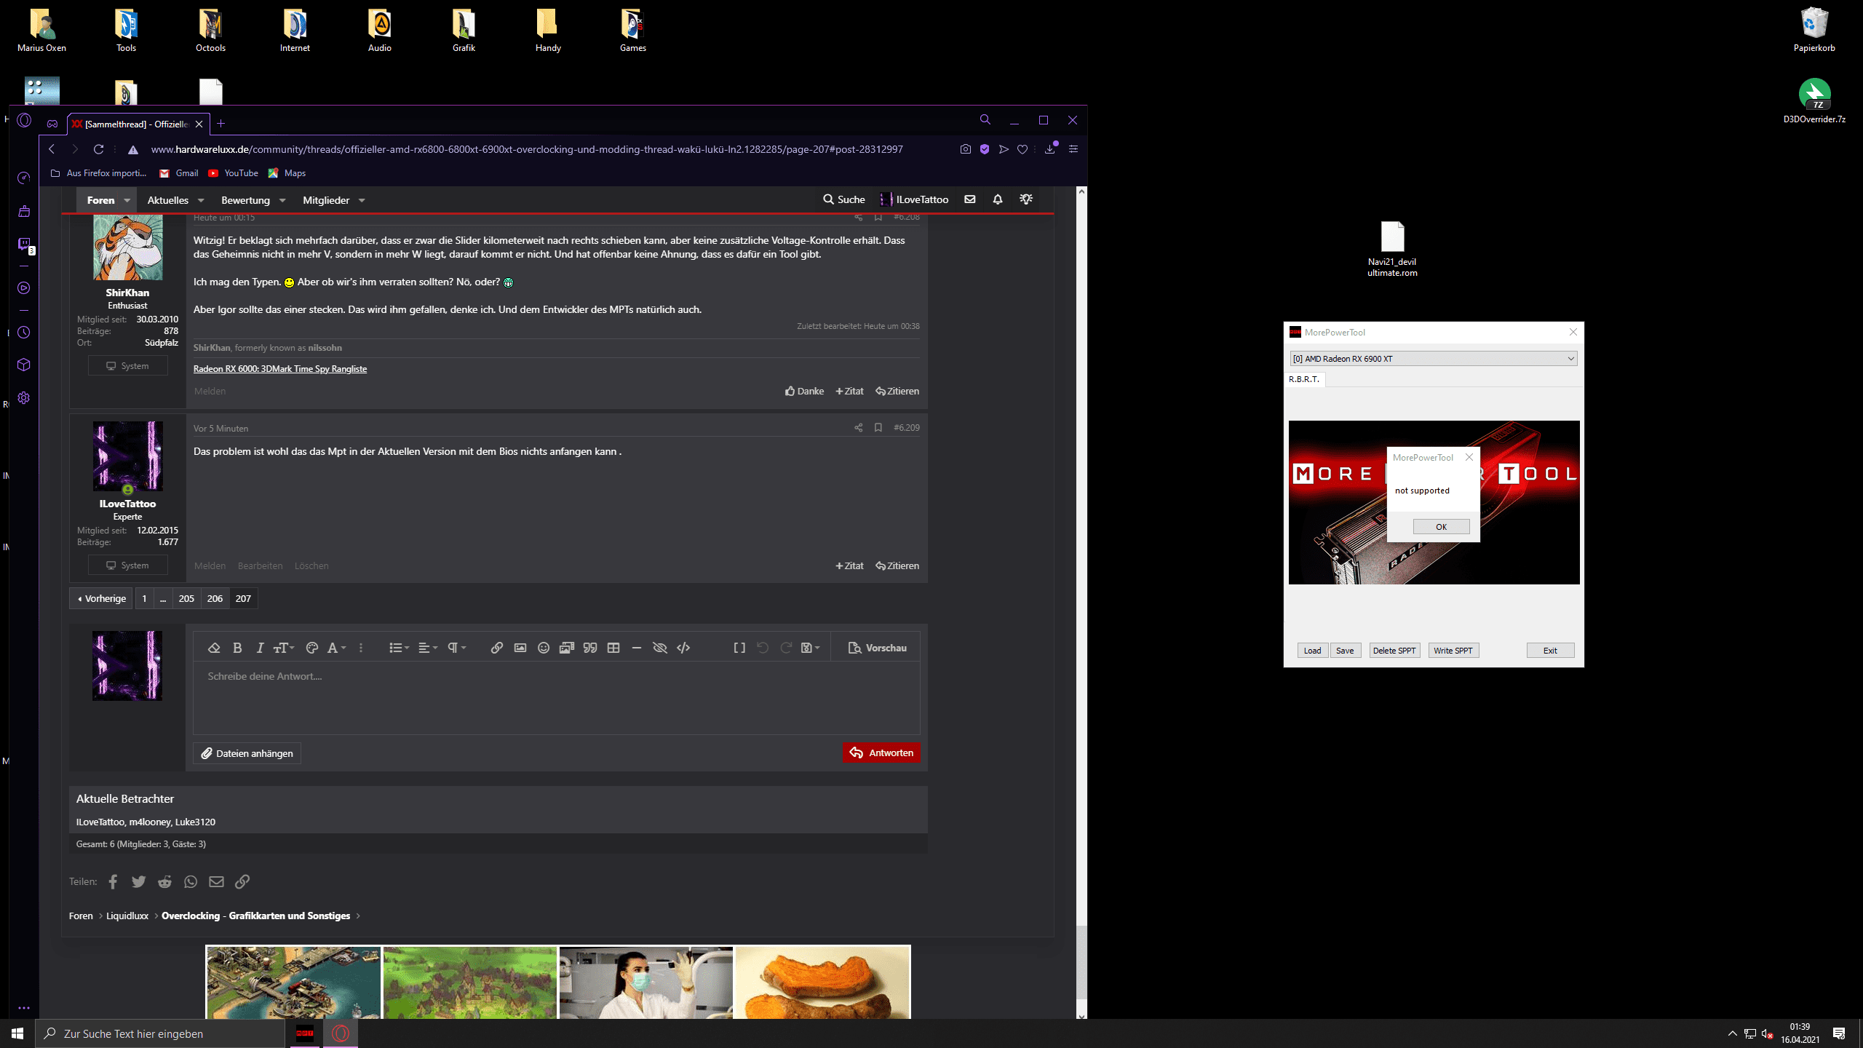Toggle BB code mode brackets

[x=739, y=648]
